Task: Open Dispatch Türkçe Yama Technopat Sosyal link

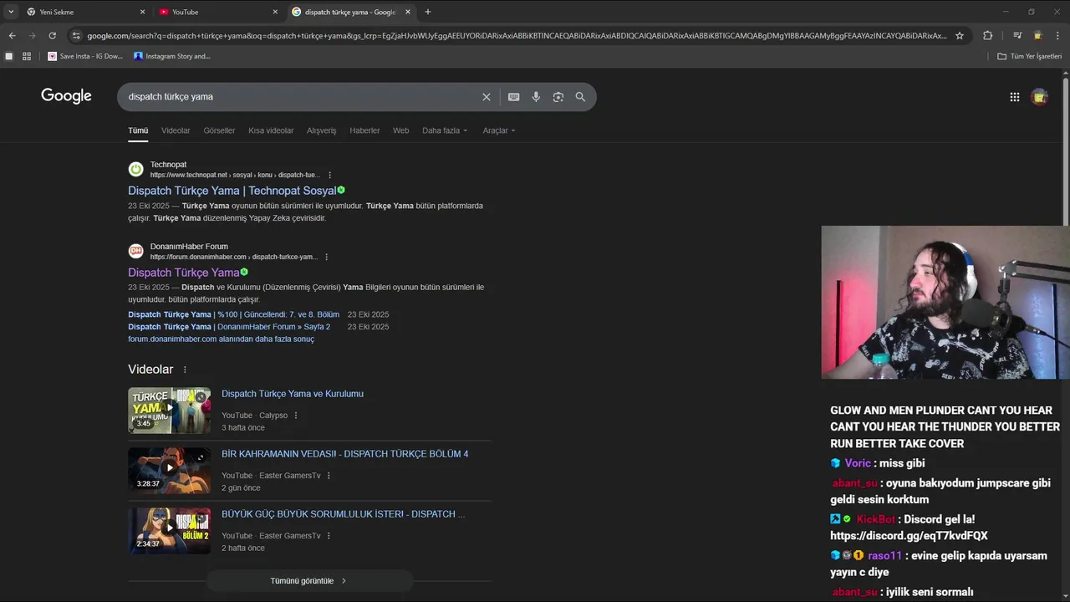Action: click(x=232, y=191)
